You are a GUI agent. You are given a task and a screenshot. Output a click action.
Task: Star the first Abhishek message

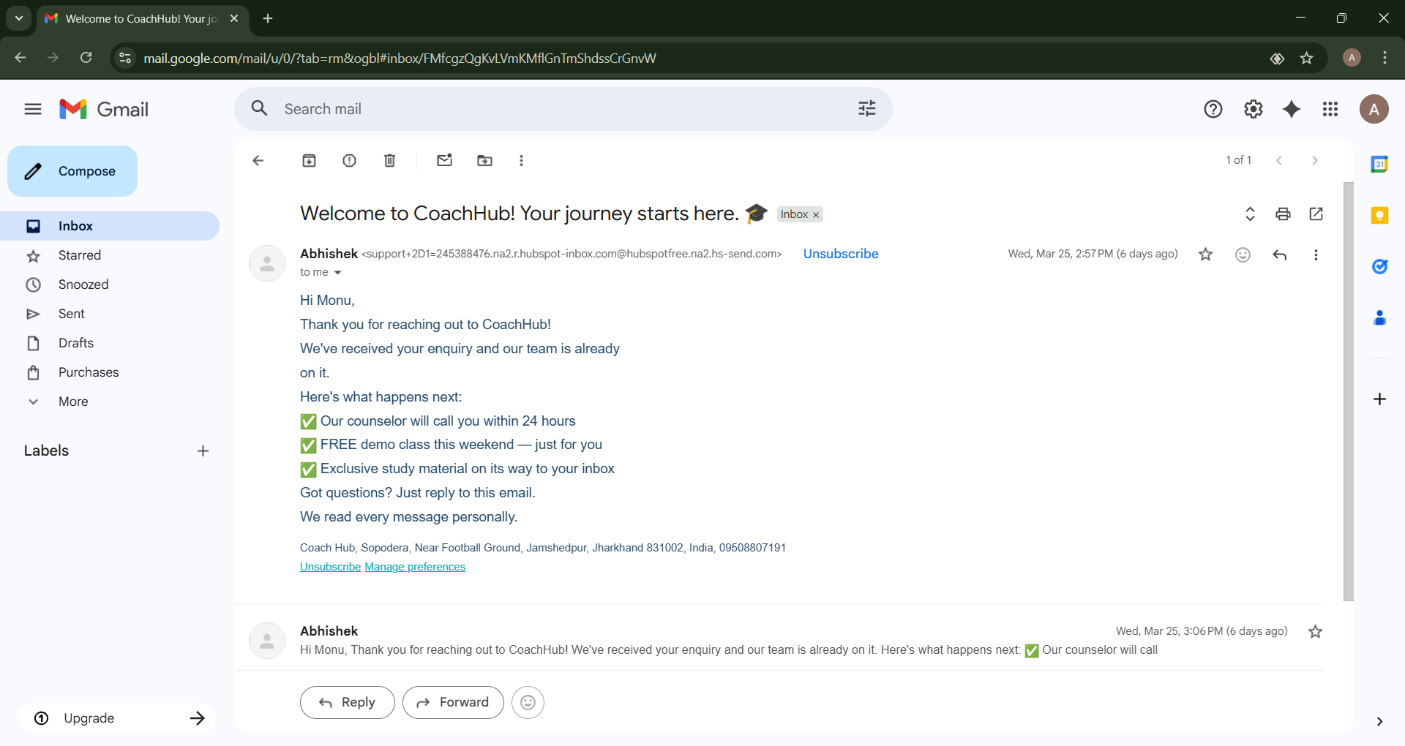[1205, 255]
